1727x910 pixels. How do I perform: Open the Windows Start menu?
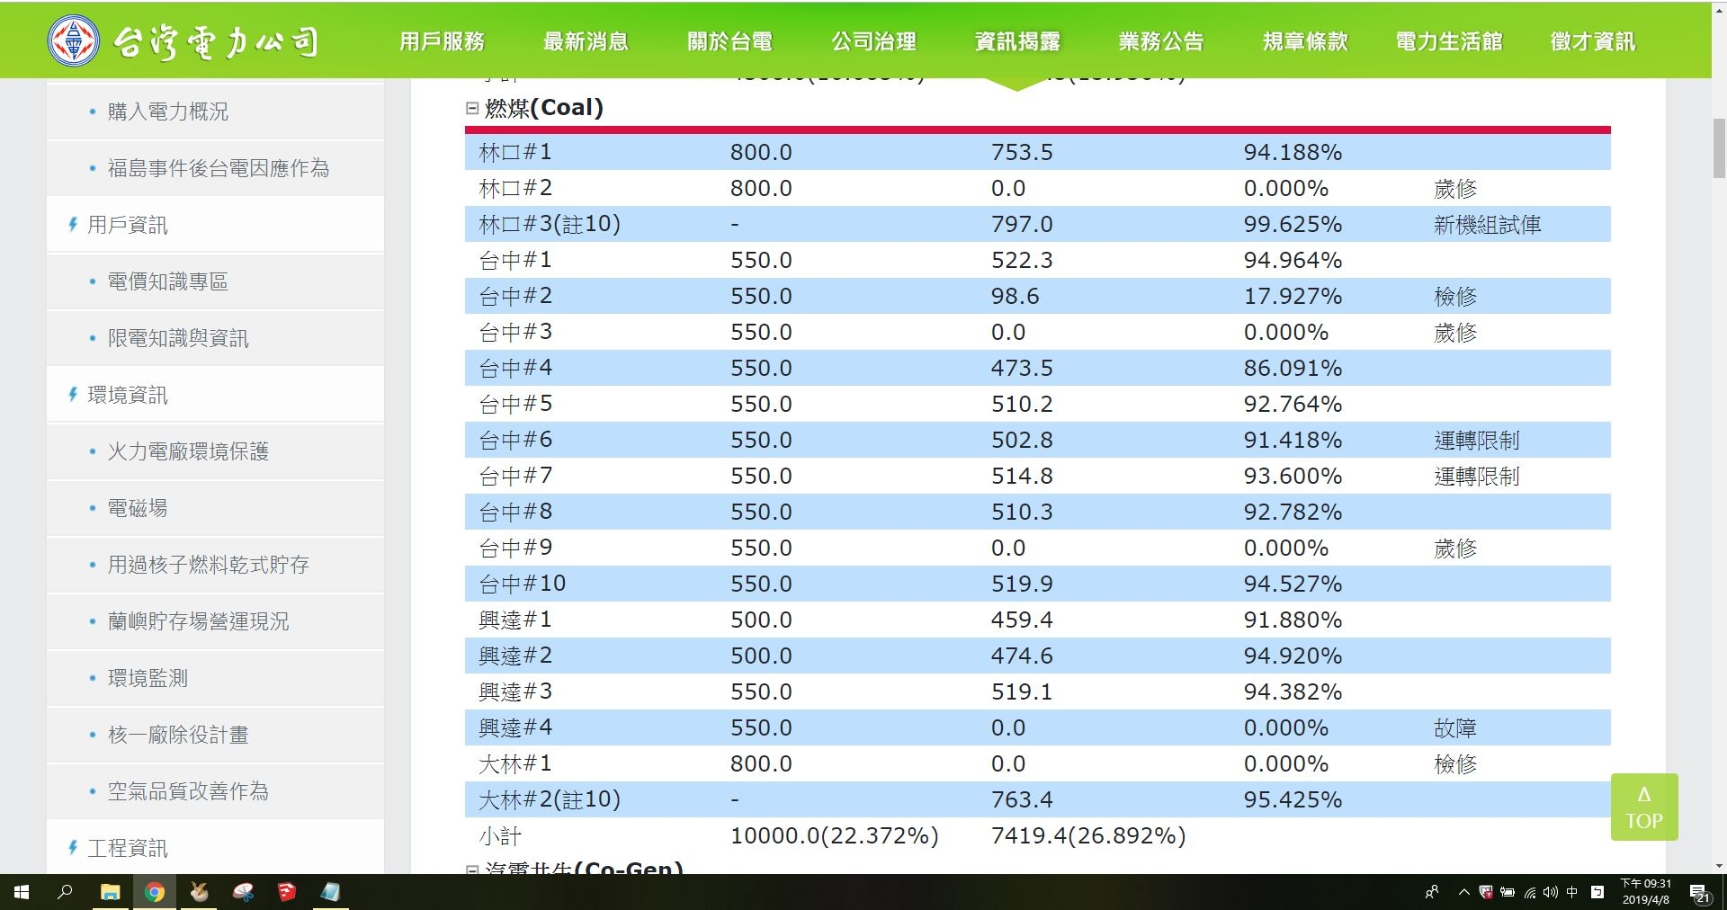pyautogui.click(x=22, y=892)
